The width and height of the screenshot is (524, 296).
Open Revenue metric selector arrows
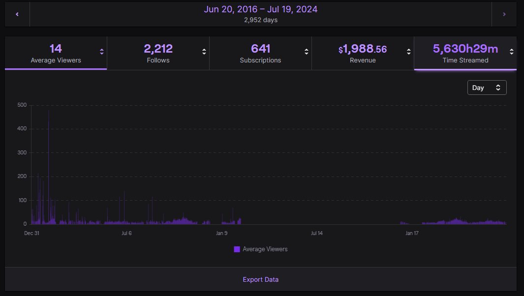click(408, 52)
